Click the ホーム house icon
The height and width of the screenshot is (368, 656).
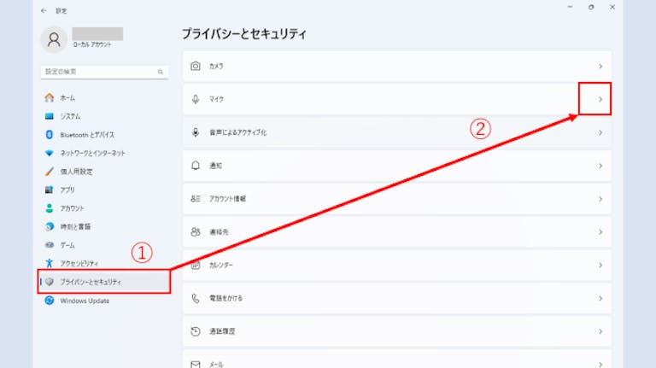point(50,98)
